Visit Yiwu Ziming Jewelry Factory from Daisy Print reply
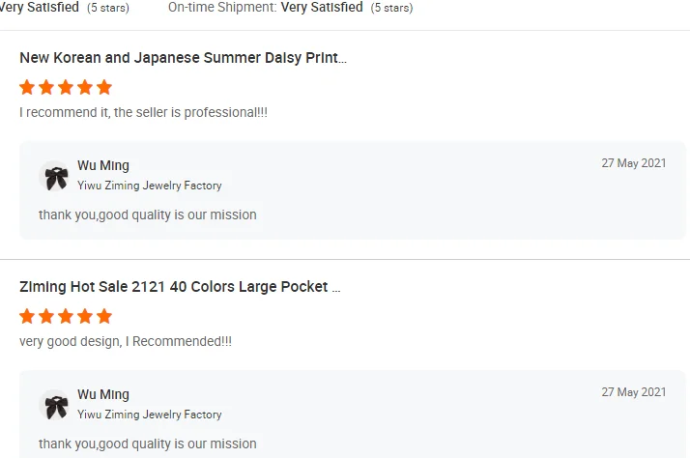Screen dimensions: 690x458 tap(150, 186)
